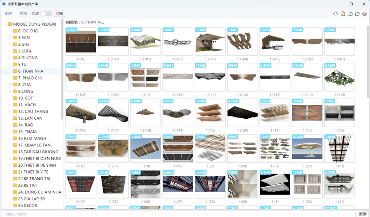Click the 0. OC CHO folder icon
Viewport: 370px width, 217px height.
point(15,31)
